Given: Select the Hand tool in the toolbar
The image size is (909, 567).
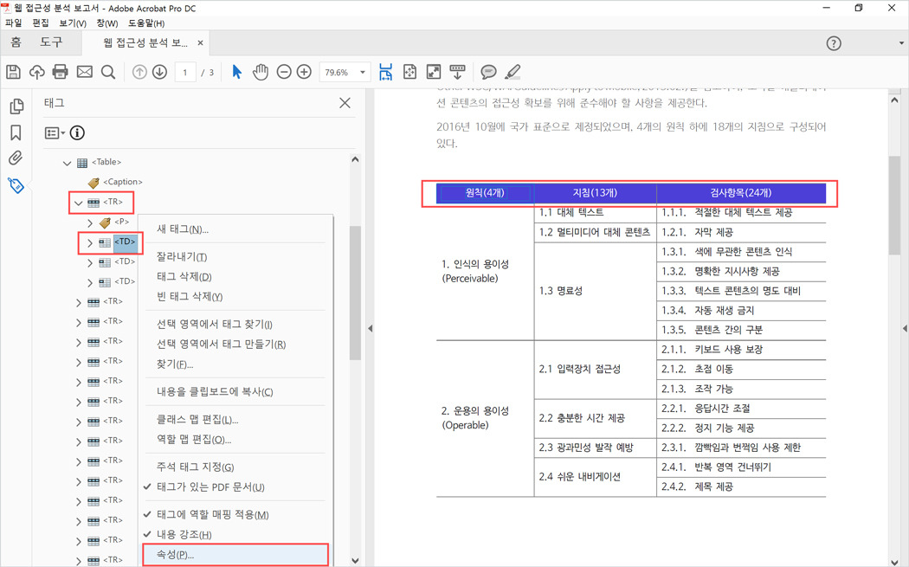Looking at the screenshot, I should tap(261, 72).
